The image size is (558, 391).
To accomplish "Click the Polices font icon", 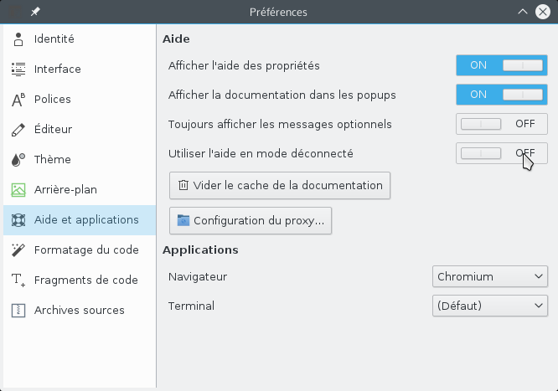I will pos(18,100).
